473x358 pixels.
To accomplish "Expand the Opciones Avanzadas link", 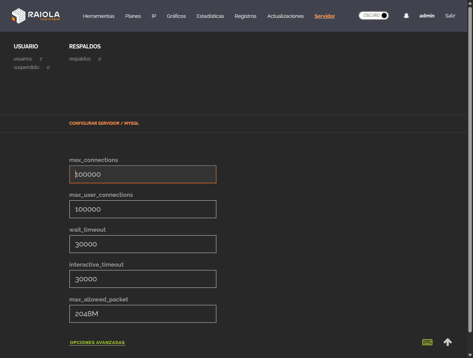I will 97,343.
